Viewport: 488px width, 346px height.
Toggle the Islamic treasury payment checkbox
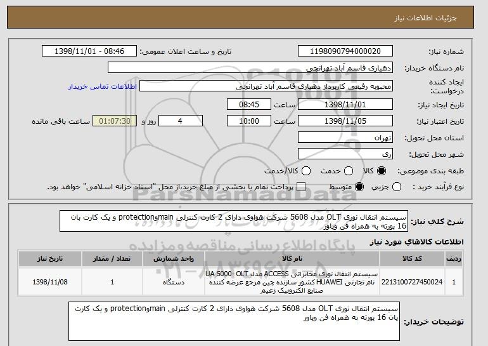coord(301,187)
